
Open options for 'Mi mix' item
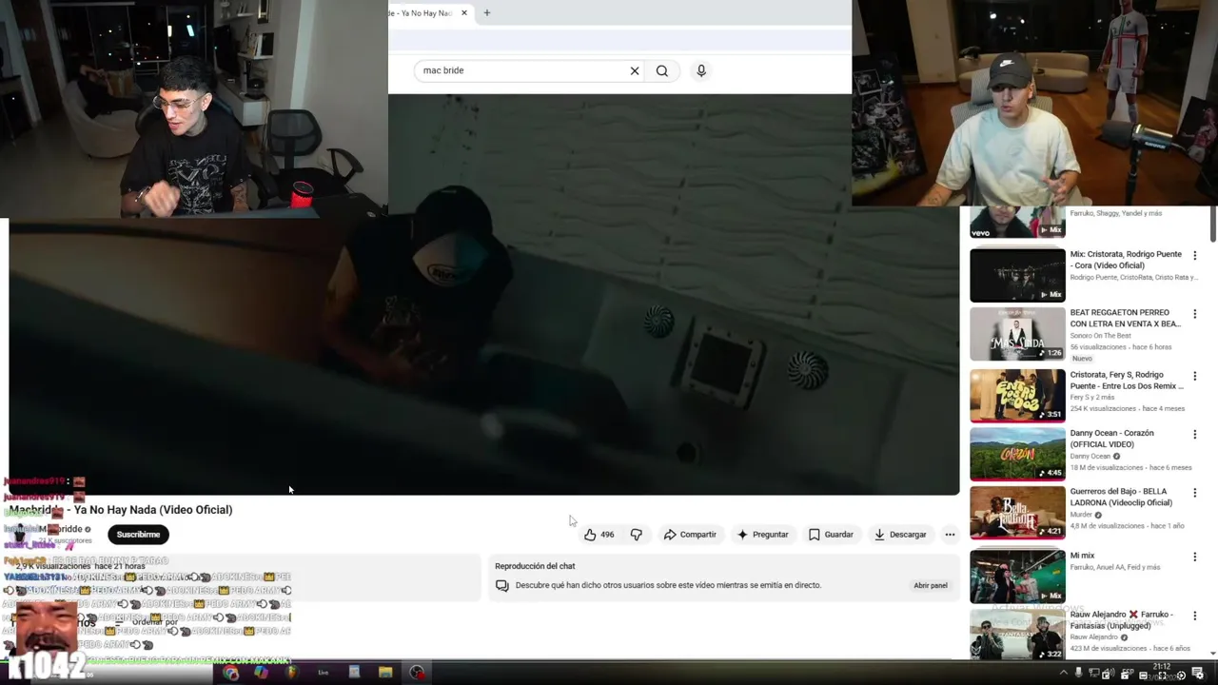pyautogui.click(x=1195, y=557)
